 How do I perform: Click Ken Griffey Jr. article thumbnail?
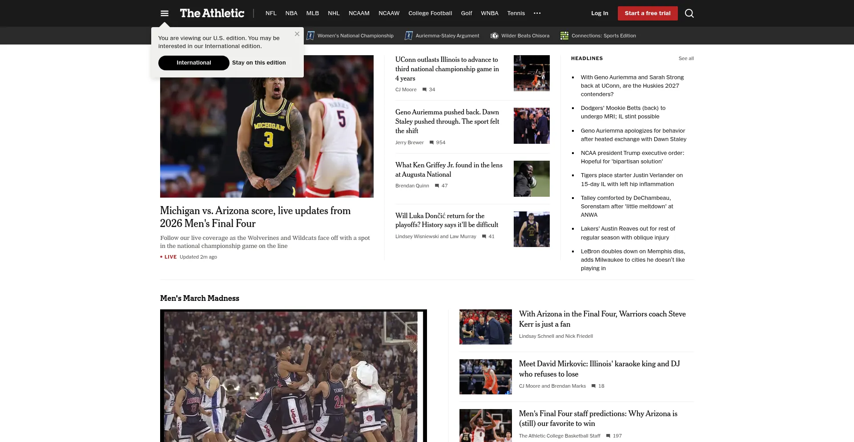coord(532,178)
